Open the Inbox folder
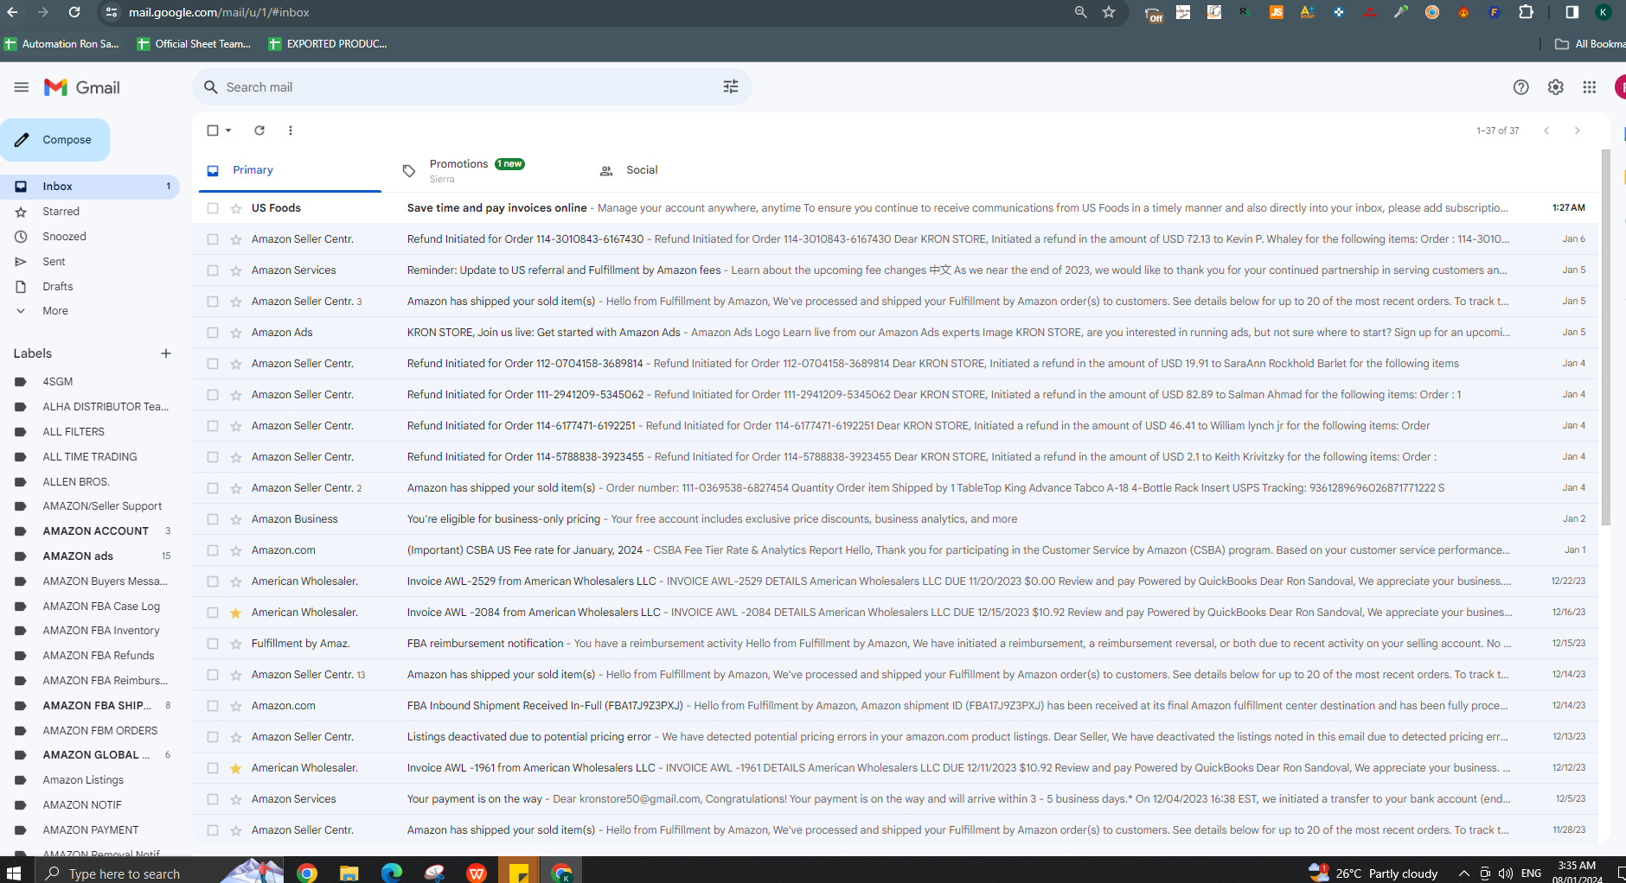The width and height of the screenshot is (1626, 883). click(x=90, y=187)
